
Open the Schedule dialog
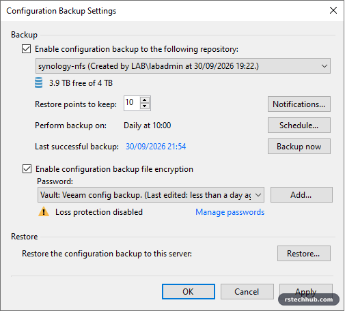[x=299, y=125]
